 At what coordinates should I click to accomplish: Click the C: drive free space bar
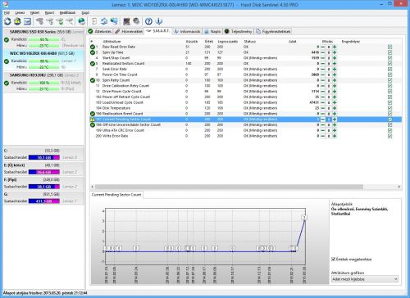coord(44,157)
